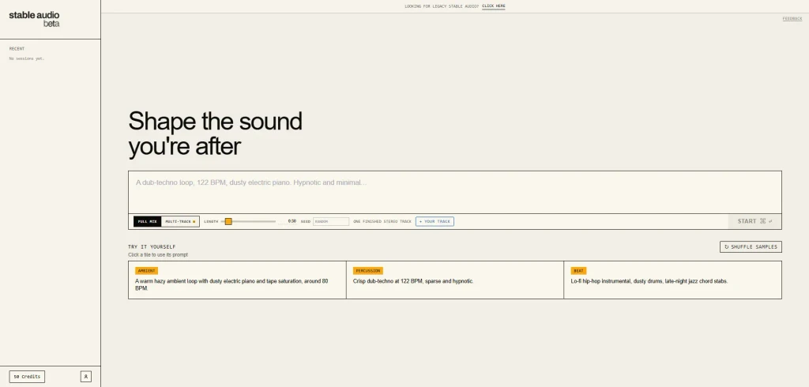Open the user account icon

pyautogui.click(x=85, y=377)
